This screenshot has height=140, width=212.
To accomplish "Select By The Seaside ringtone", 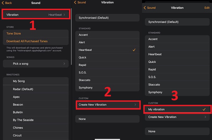I will tap(23, 120).
